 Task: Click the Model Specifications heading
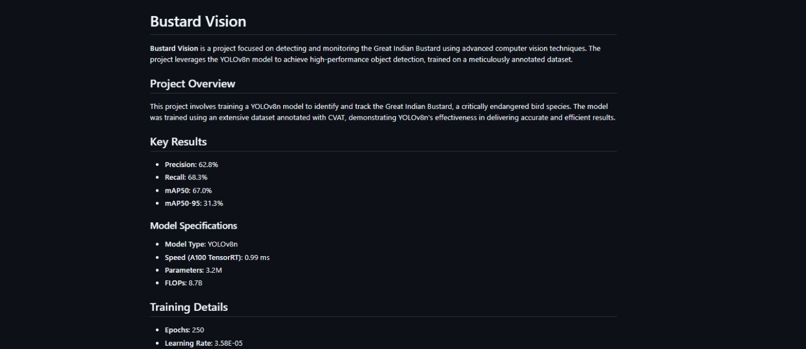[x=193, y=226]
